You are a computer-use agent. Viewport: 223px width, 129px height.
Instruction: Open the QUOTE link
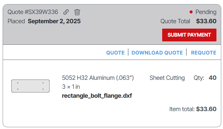[115, 53]
